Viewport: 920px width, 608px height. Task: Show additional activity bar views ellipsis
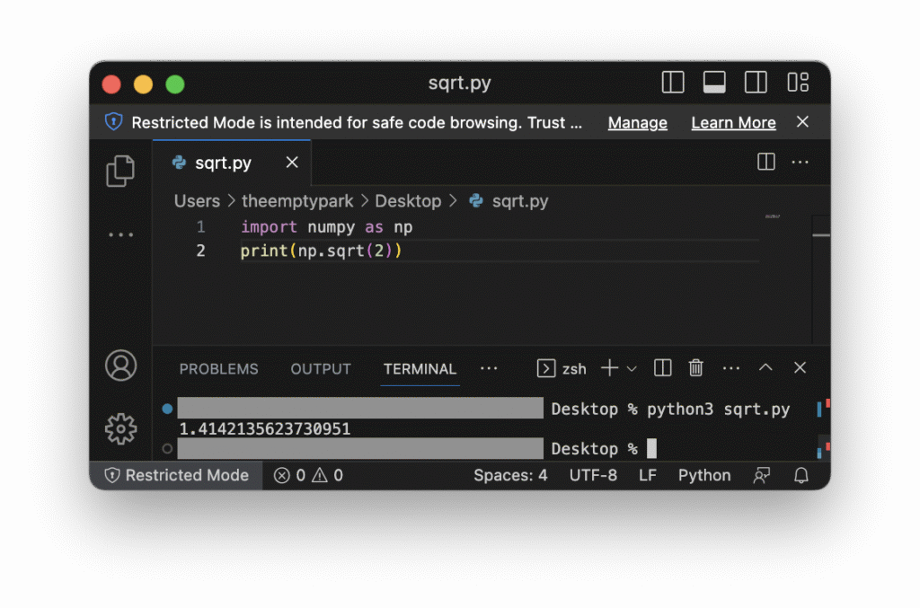coord(120,235)
